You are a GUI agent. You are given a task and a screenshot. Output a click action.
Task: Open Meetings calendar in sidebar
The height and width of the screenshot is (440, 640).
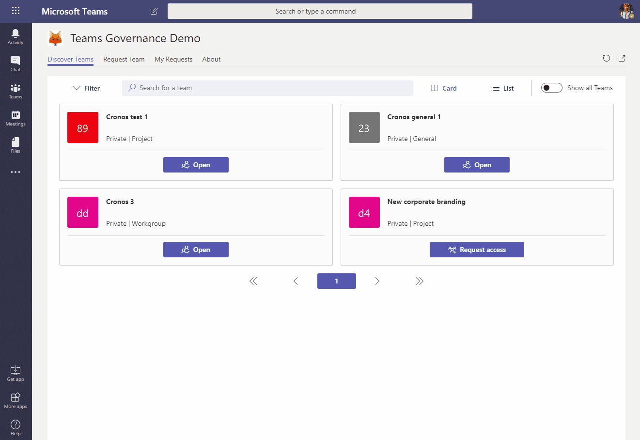[16, 118]
